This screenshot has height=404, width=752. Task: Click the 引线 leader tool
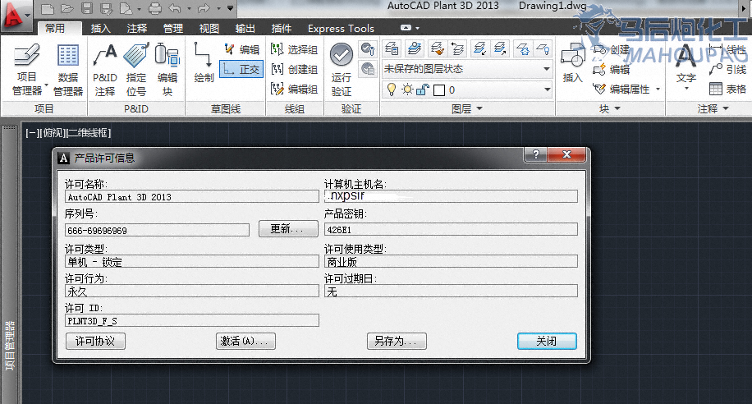[x=727, y=70]
